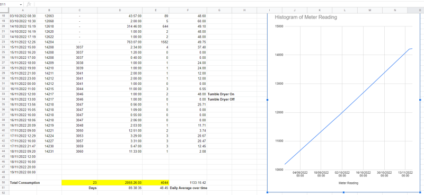Click the Meter Reading axis label
This screenshot has width=424, height=195.
[348, 183]
